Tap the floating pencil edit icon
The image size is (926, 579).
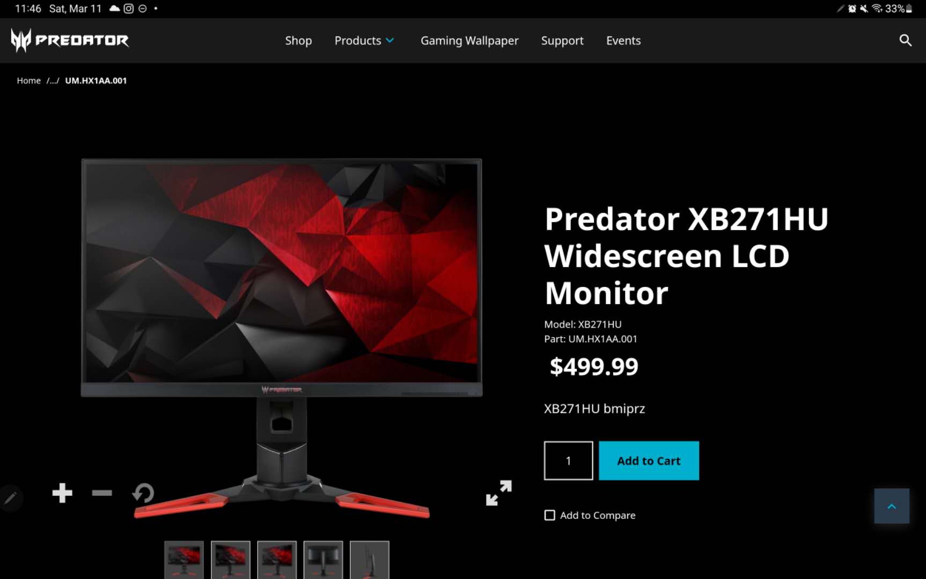click(11, 498)
